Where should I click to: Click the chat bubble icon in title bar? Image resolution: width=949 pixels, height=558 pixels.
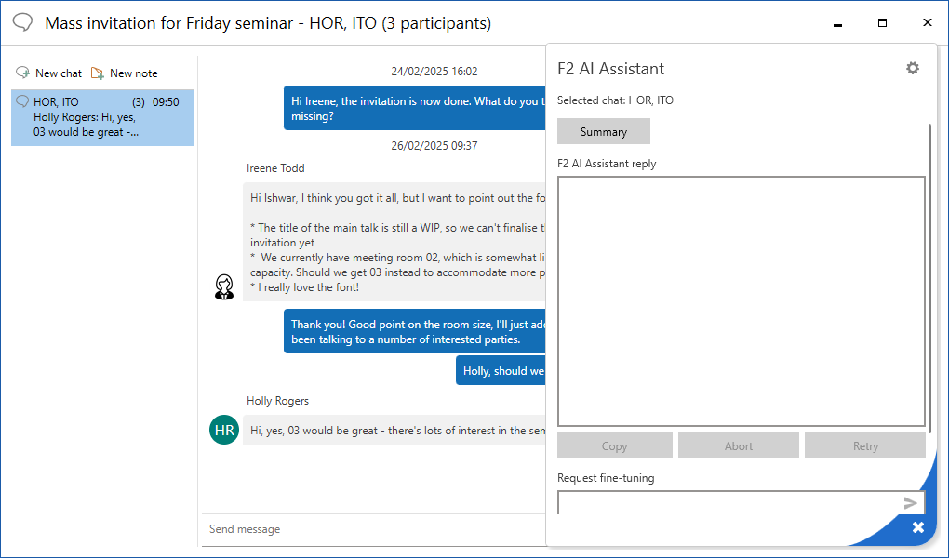24,22
